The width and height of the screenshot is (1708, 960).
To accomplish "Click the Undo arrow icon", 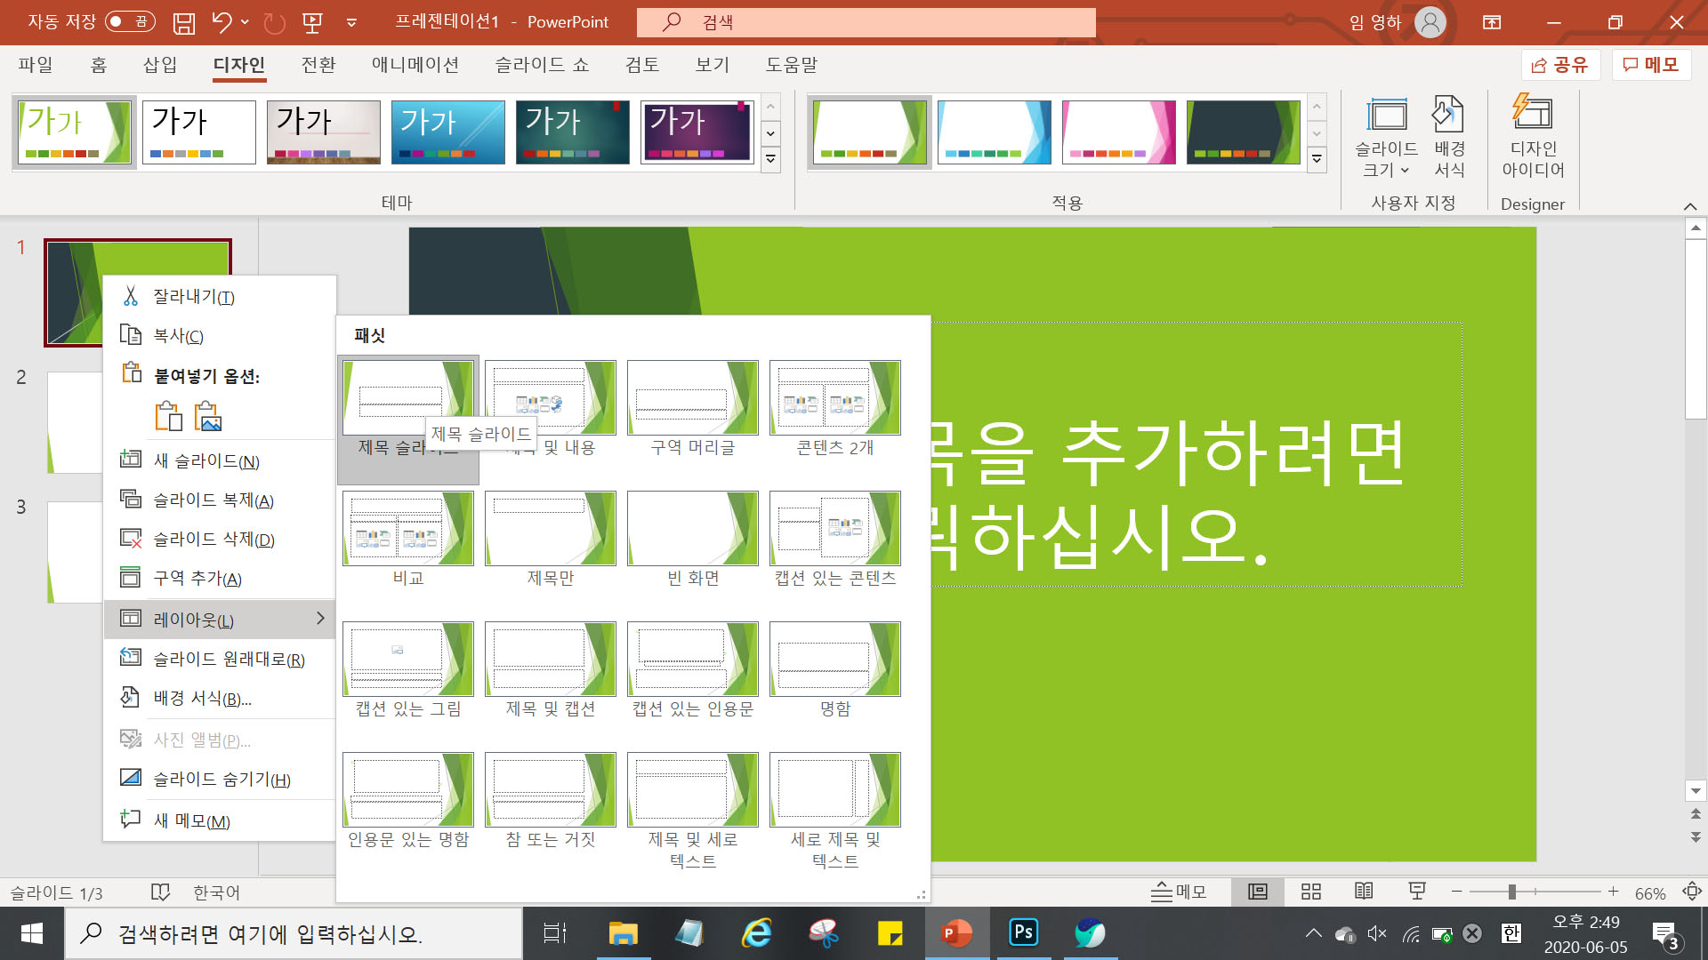I will [x=222, y=22].
